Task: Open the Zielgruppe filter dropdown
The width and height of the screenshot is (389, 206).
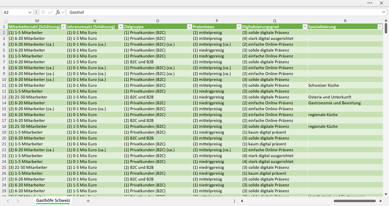Action: point(189,27)
